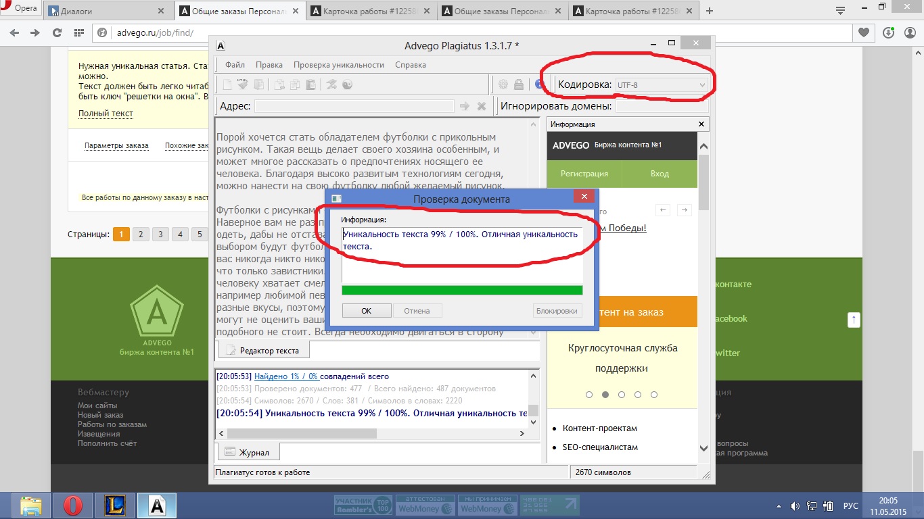Open File Explorer from taskbar

pos(31,505)
